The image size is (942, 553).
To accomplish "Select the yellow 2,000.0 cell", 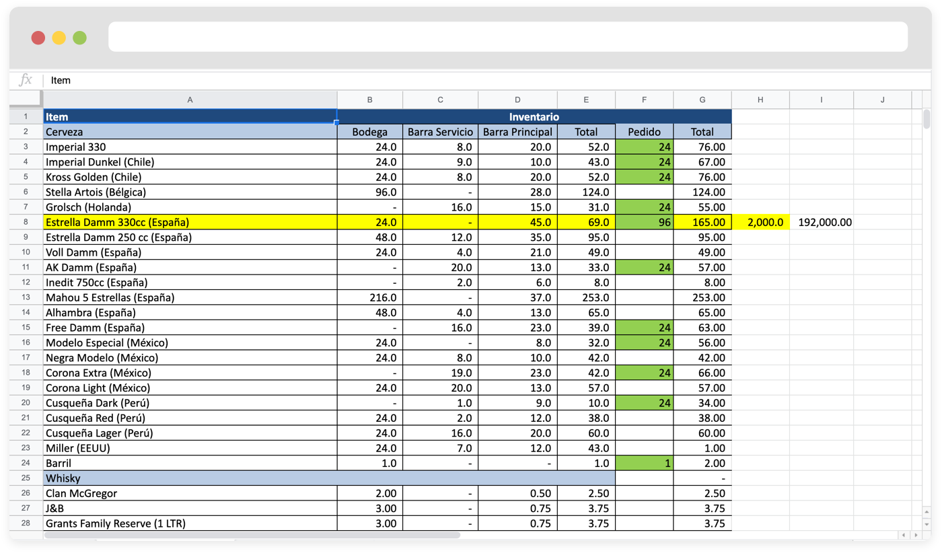I will point(760,222).
